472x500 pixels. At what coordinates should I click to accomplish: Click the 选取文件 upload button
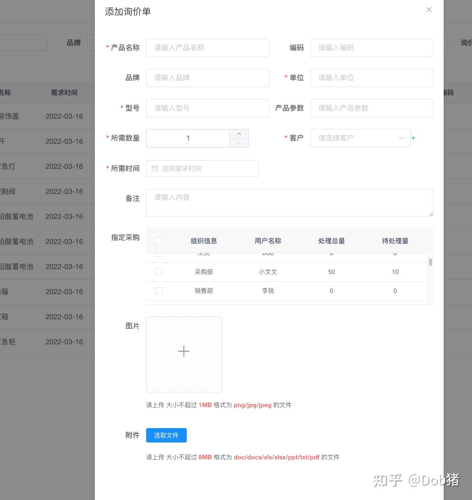[x=166, y=435]
